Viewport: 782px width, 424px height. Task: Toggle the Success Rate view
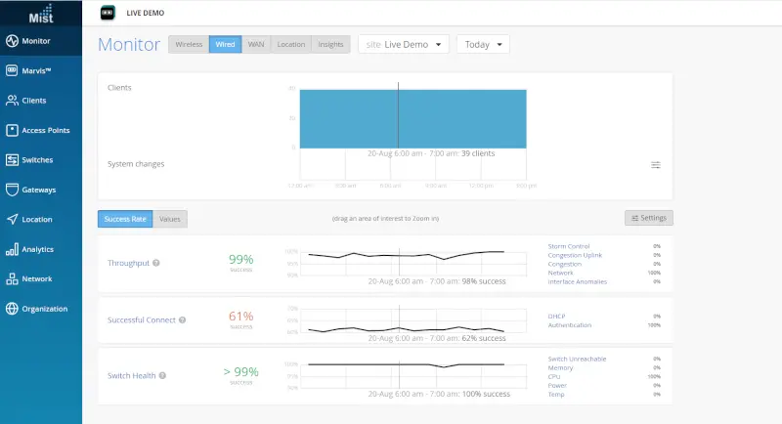pos(125,219)
